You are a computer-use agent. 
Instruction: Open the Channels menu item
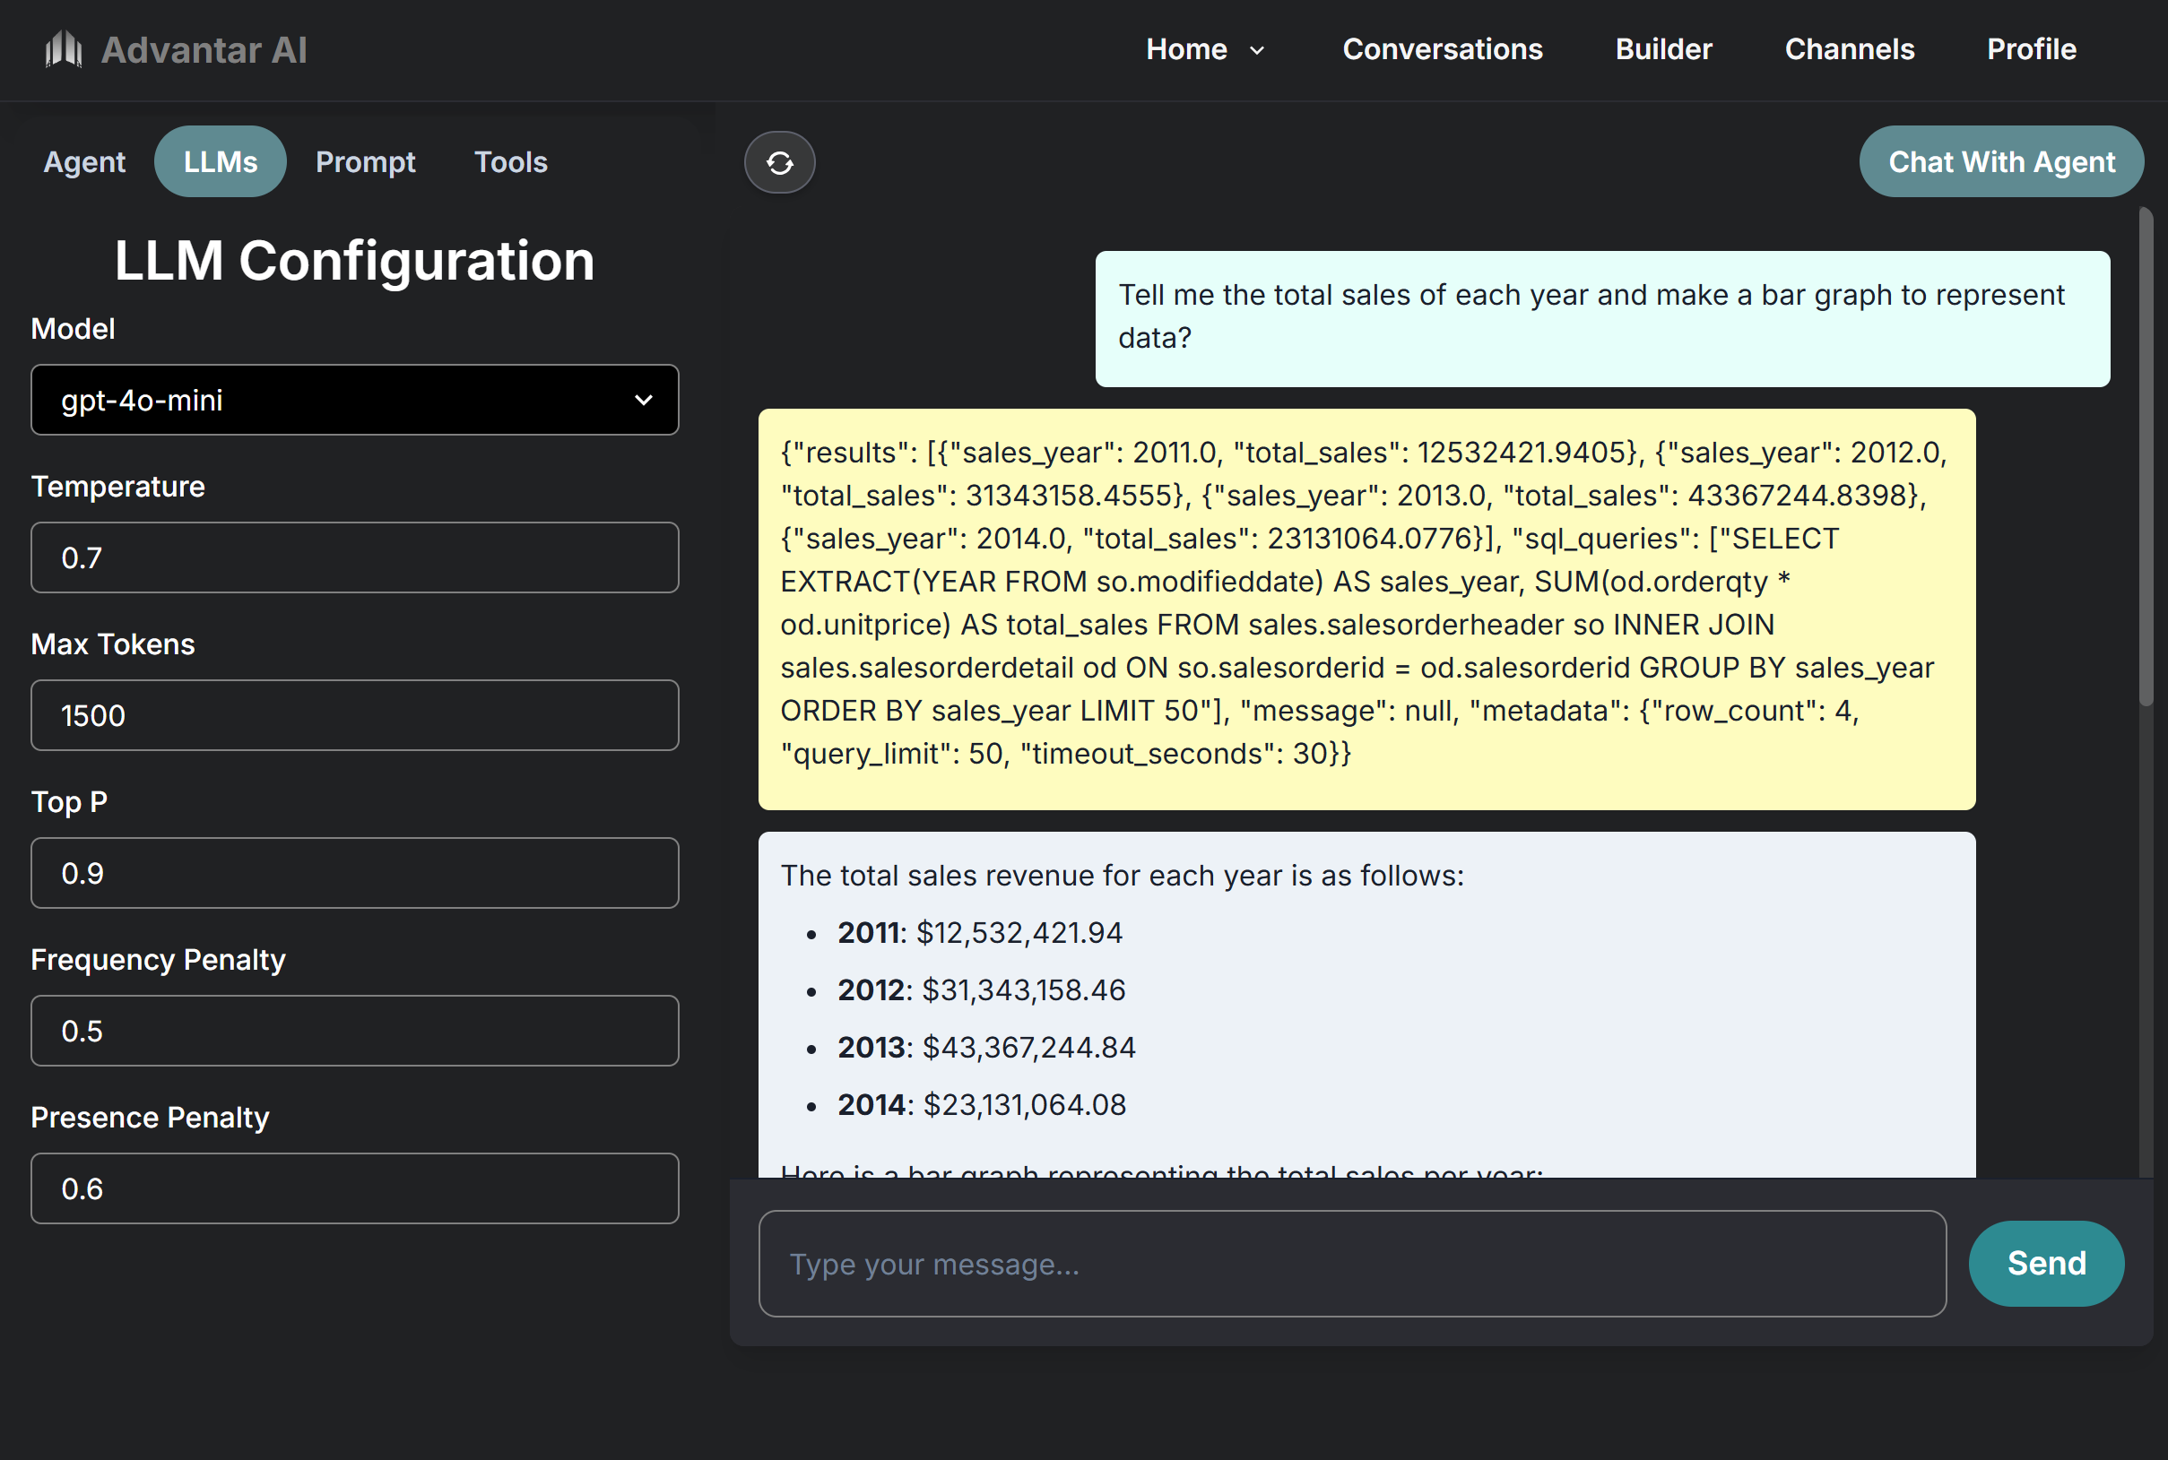pyautogui.click(x=1849, y=49)
